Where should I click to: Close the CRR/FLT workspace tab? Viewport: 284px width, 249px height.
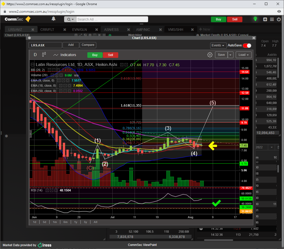[x=65, y=30]
